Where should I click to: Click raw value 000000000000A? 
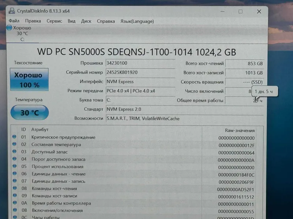pos(236,160)
